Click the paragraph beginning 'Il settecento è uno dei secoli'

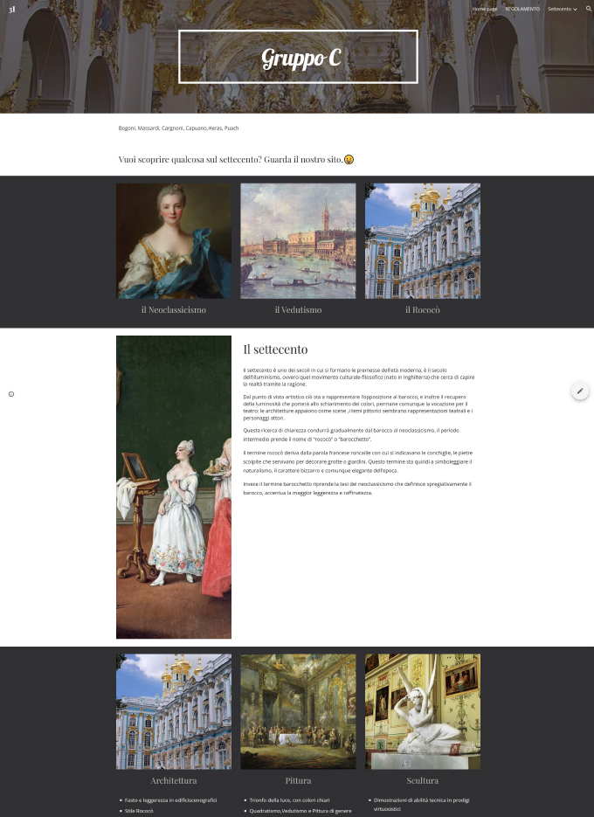coord(358,377)
